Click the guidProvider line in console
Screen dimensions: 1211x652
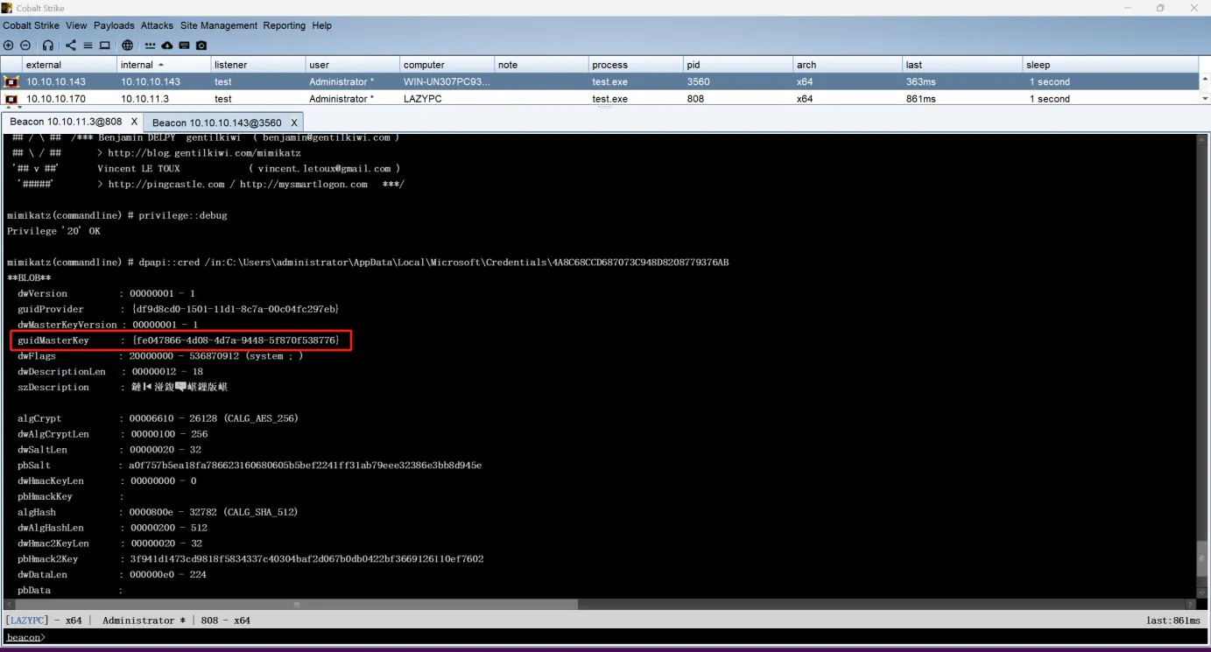[x=178, y=309]
